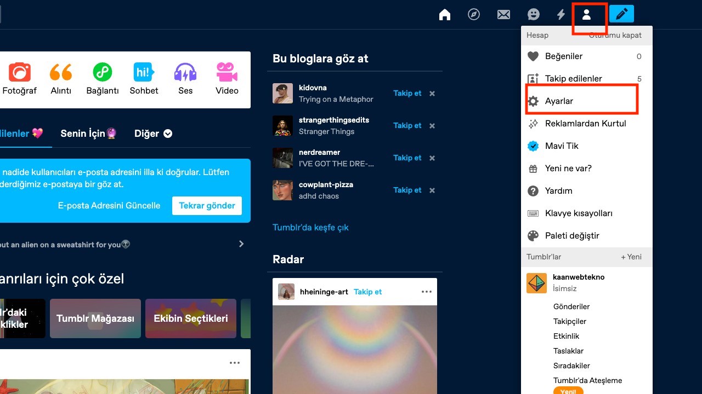The image size is (702, 394).
Task: Open the nerdreamer blog avatar
Action: pyautogui.click(x=282, y=158)
